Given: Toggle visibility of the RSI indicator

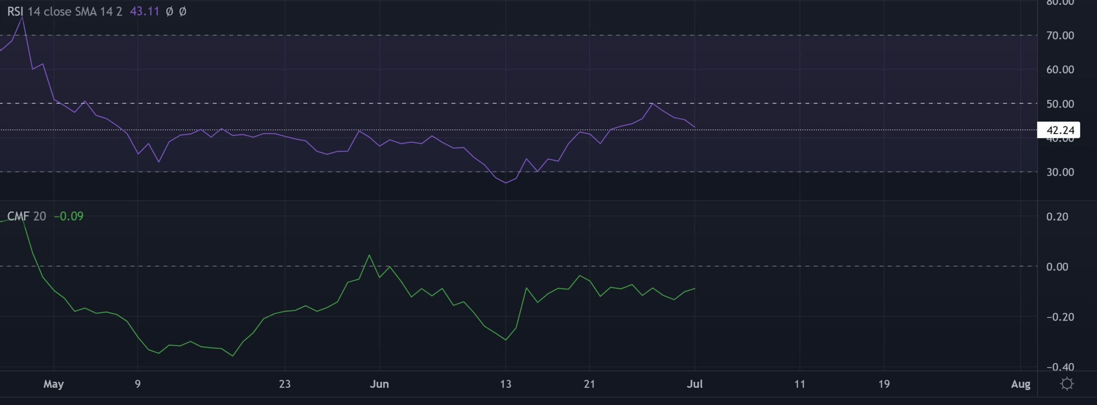Looking at the screenshot, I should (15, 12).
